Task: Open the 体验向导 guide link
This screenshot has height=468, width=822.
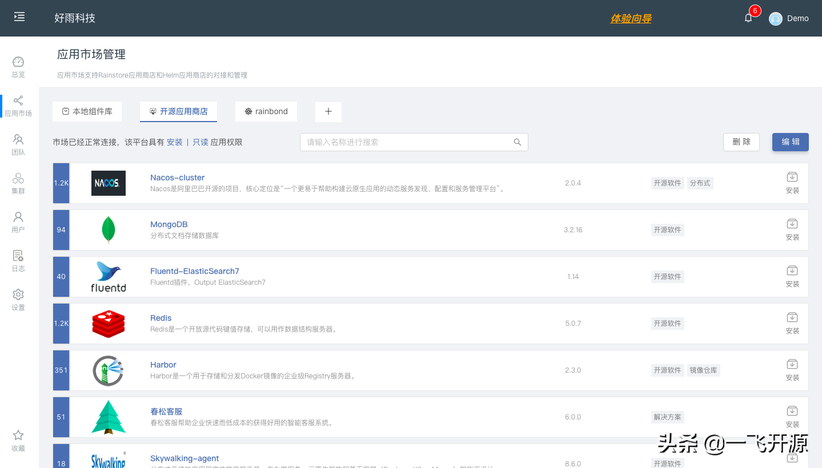Action: 631,18
